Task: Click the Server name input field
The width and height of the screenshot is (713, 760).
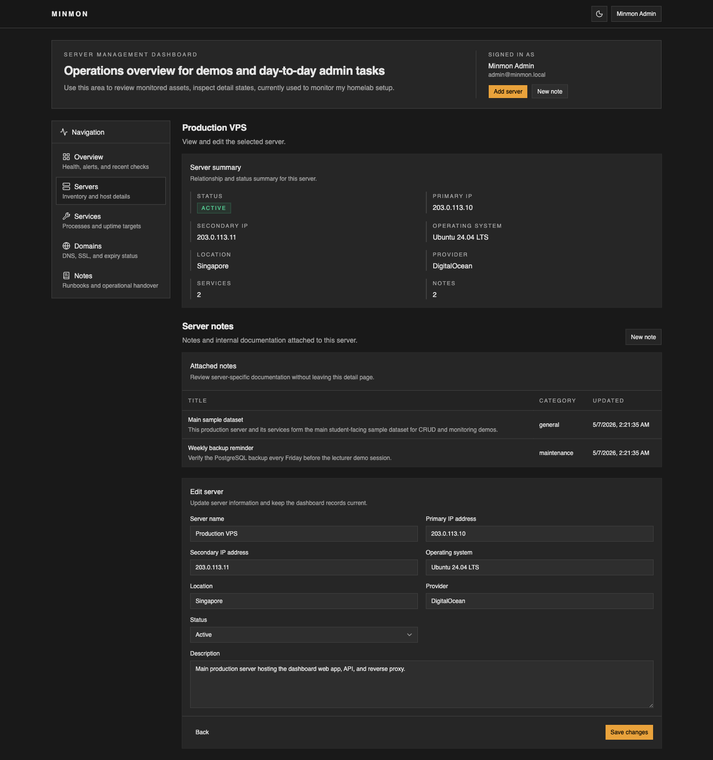Action: point(304,534)
